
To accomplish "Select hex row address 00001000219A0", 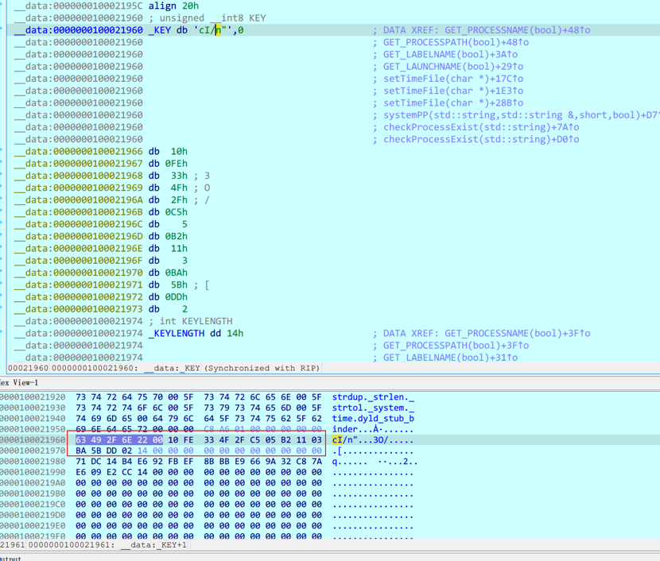I will tap(33, 483).
